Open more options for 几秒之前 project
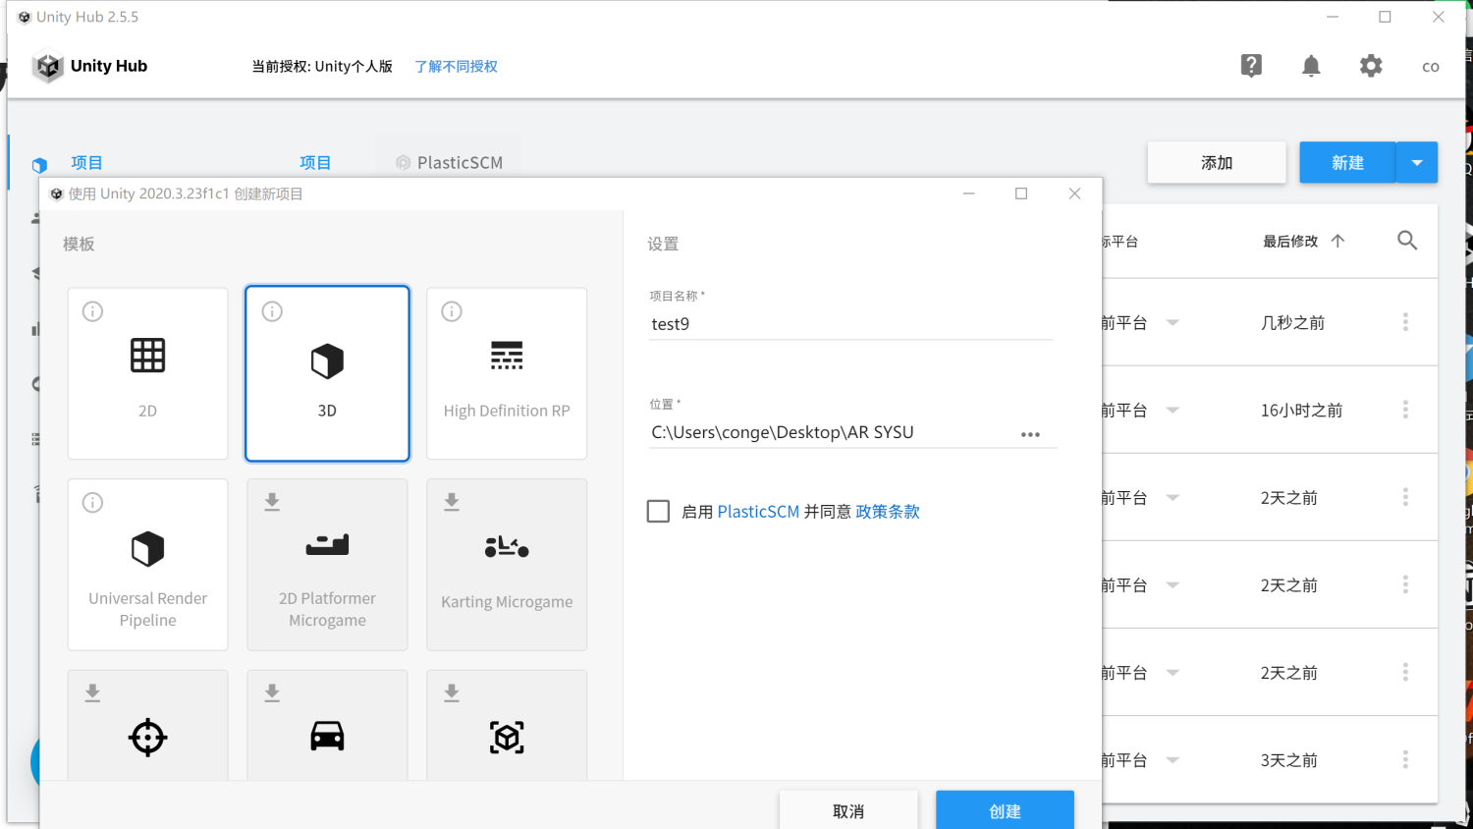1473x829 pixels. tap(1405, 322)
